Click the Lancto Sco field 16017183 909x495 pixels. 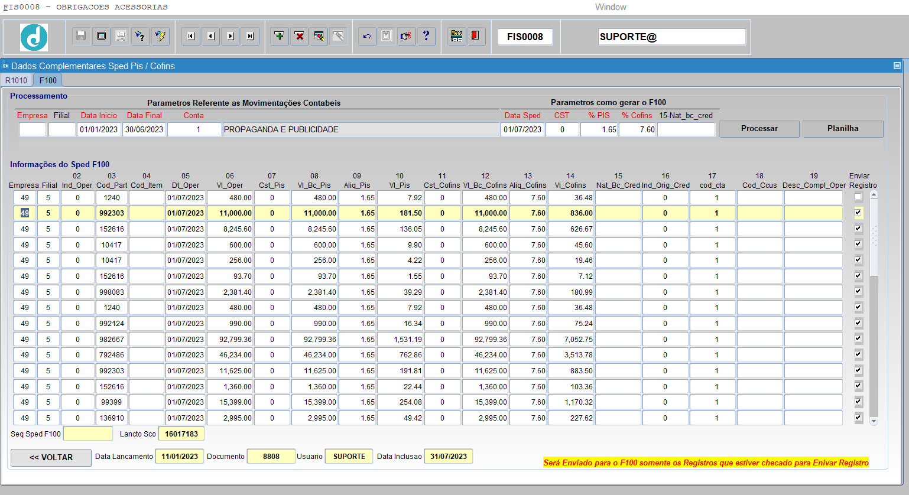[181, 434]
